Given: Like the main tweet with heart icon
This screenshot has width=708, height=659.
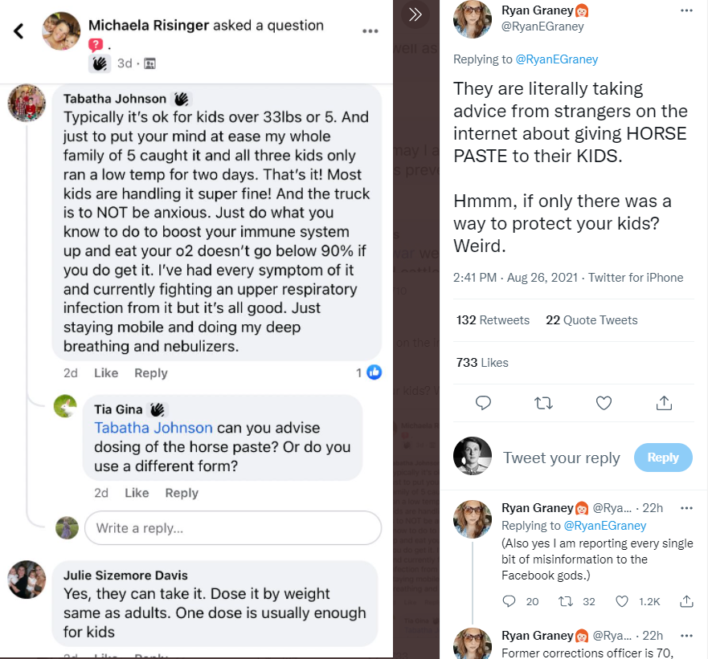Looking at the screenshot, I should point(604,402).
